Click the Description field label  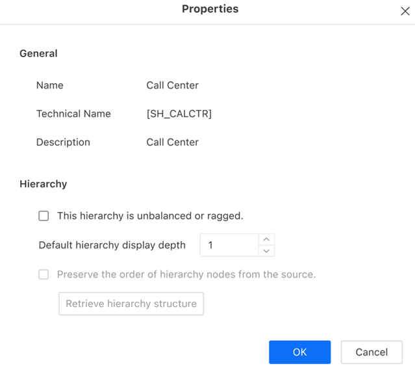click(x=63, y=142)
